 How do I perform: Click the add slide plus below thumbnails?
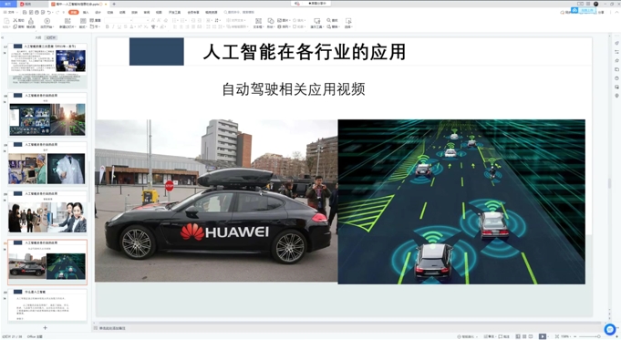(46, 328)
